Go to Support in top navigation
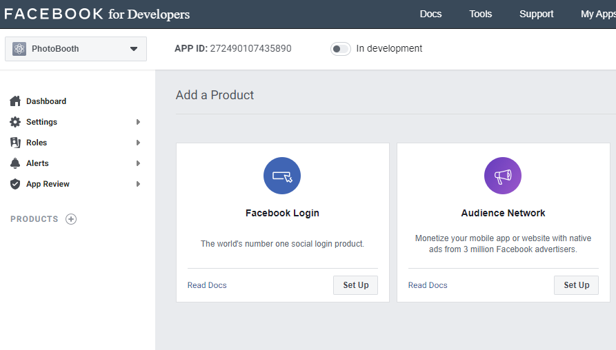The width and height of the screenshot is (616, 350). (x=536, y=14)
